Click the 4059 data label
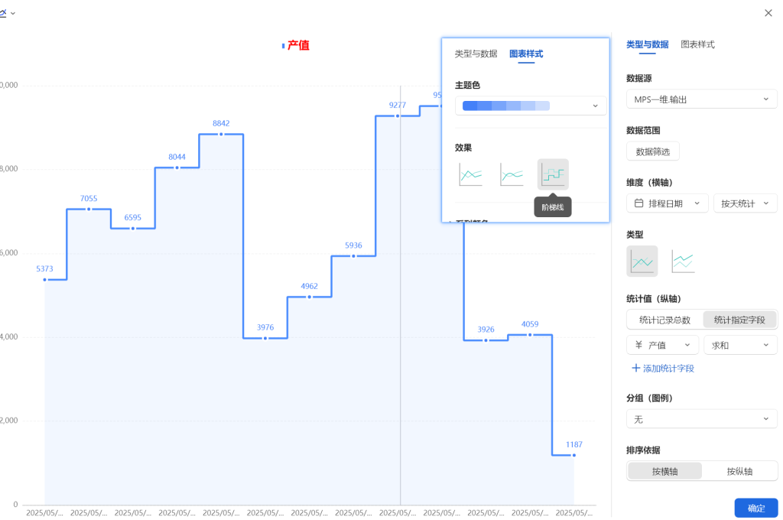Screen dimensions: 783x520 click(530, 324)
